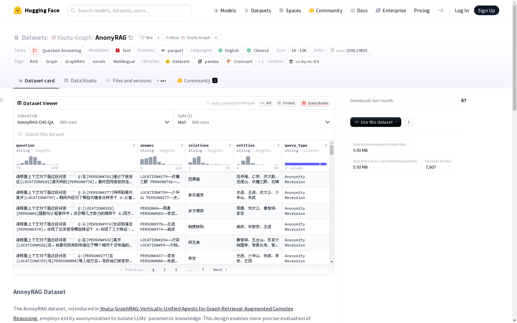Show the +1 more libraries
Image resolution: width=517 pixels, height=323 pixels.
(x=261, y=61)
